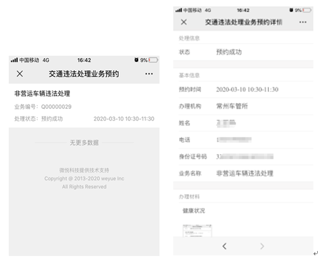Tap the blurred 姓名 value
The height and width of the screenshot is (266, 324).
coord(226,123)
